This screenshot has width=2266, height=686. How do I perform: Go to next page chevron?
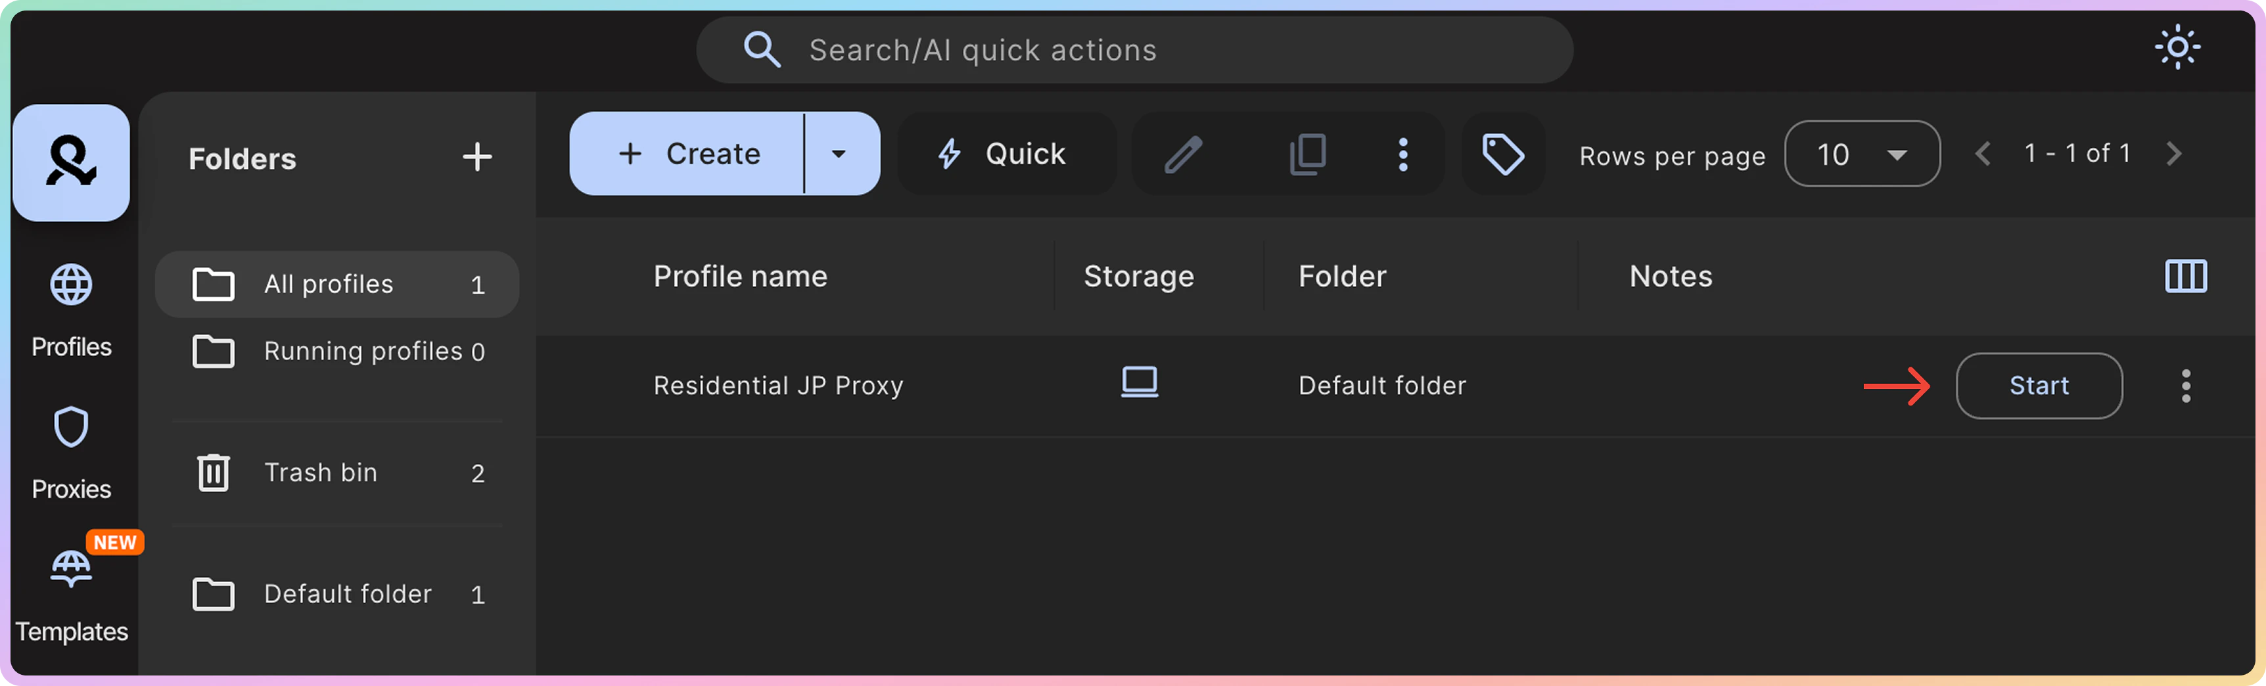(x=2173, y=154)
